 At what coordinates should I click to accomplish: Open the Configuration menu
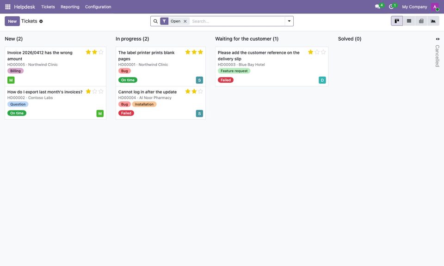click(98, 7)
